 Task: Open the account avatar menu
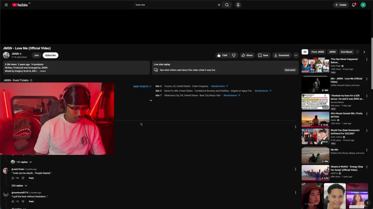click(363, 5)
